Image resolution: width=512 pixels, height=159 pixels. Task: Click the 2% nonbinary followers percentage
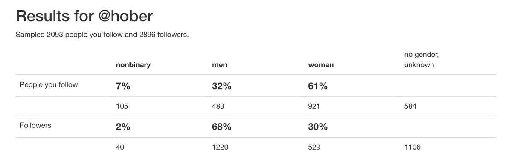pyautogui.click(x=123, y=127)
